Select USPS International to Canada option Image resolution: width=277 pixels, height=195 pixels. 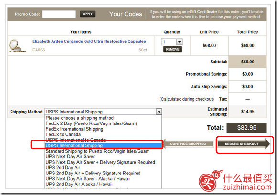103,140
